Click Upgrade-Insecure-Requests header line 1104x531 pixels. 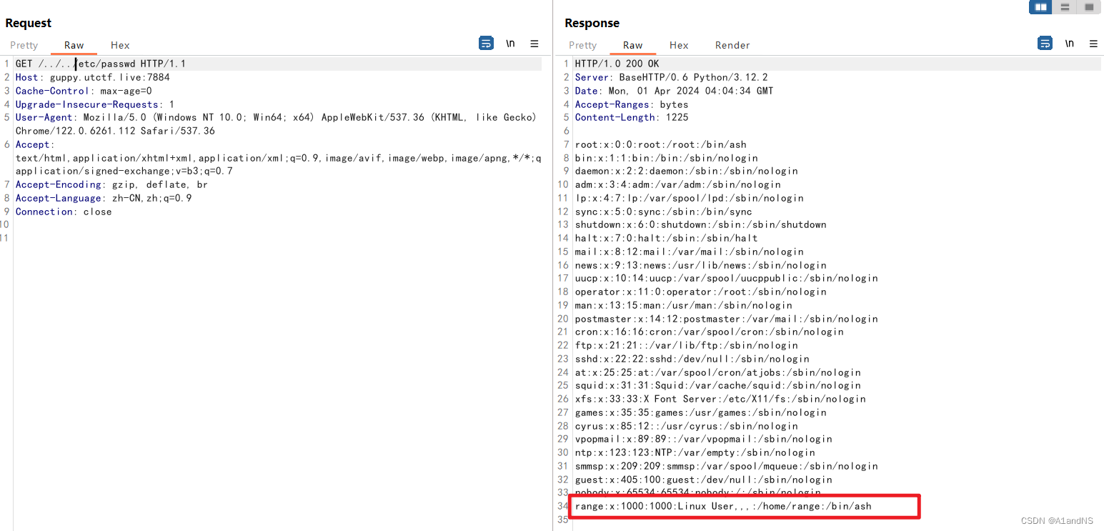95,104
